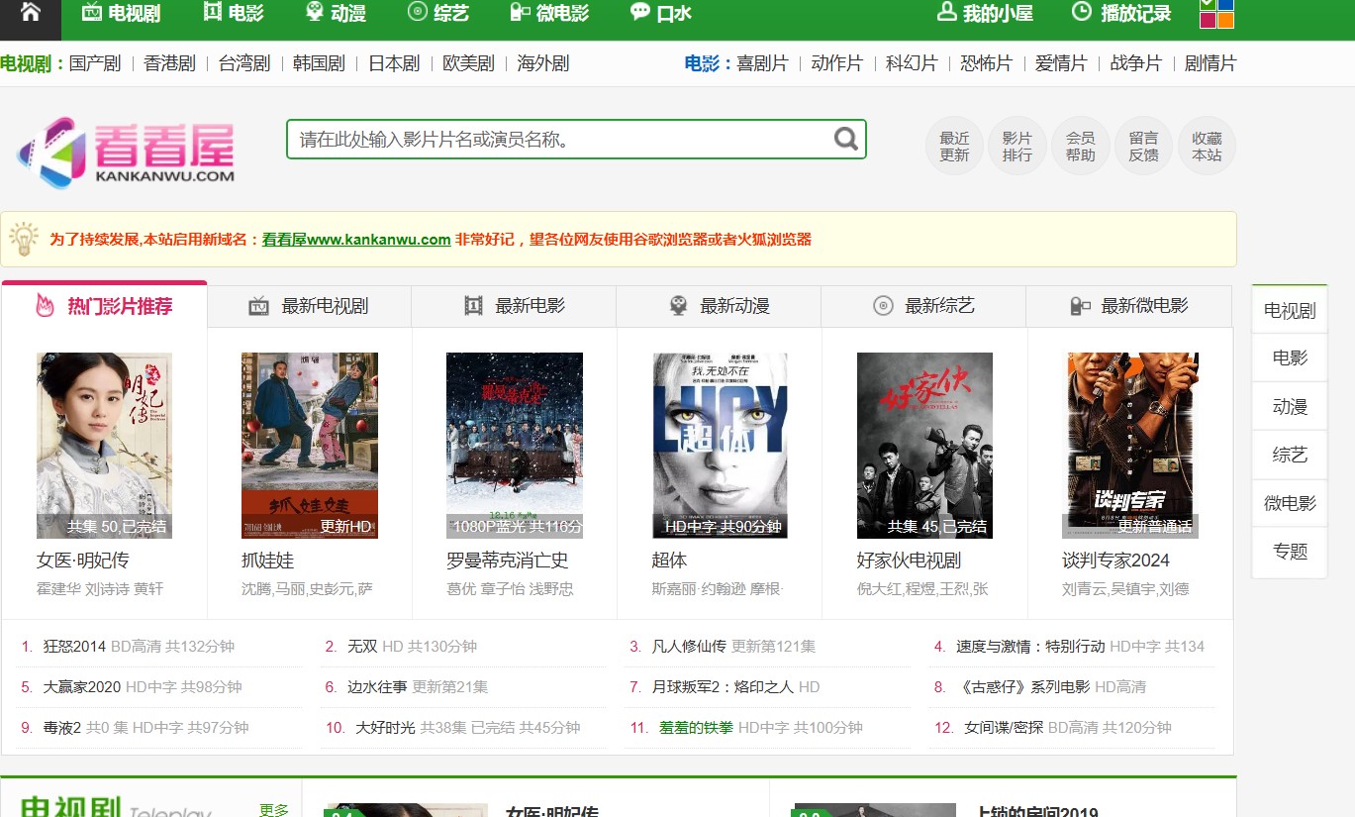This screenshot has height=817, width=1355.
Task: Open 电视剧 in top green navigation
Action: (x=121, y=13)
